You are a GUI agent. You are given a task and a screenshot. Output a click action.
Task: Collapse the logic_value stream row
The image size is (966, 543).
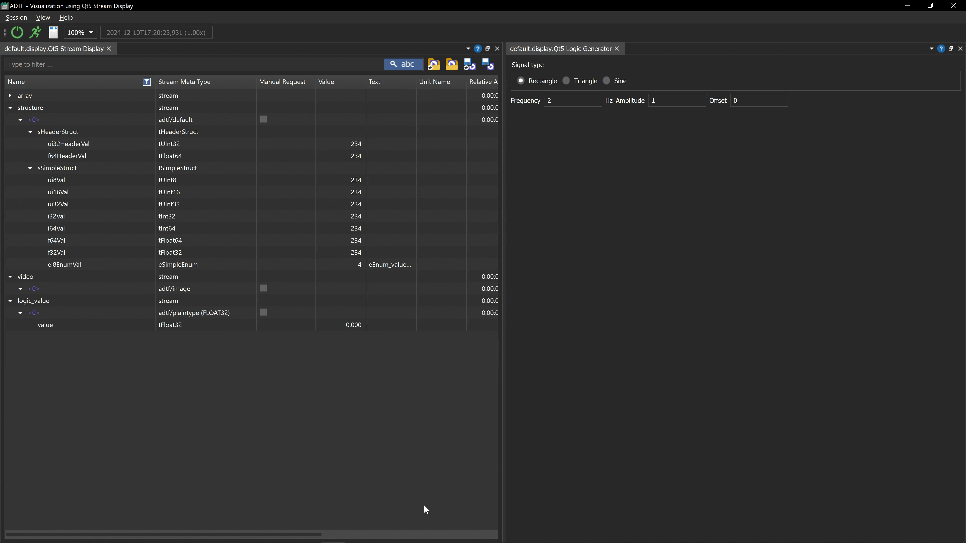[x=10, y=301]
